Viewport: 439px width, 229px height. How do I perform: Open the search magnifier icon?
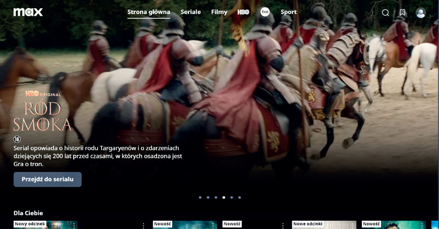point(386,13)
